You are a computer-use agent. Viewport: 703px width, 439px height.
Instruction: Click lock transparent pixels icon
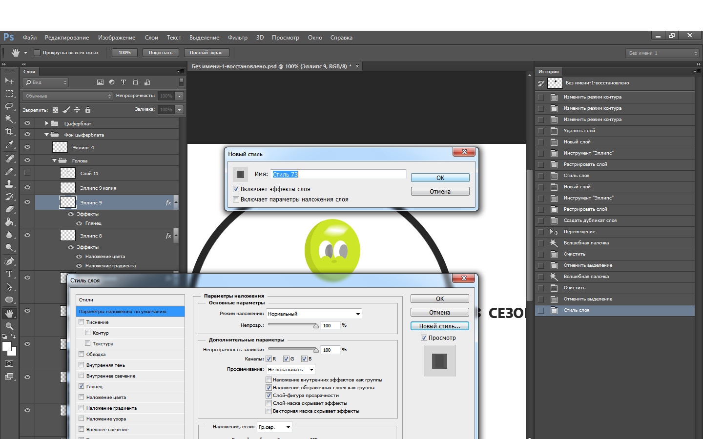tap(55, 110)
